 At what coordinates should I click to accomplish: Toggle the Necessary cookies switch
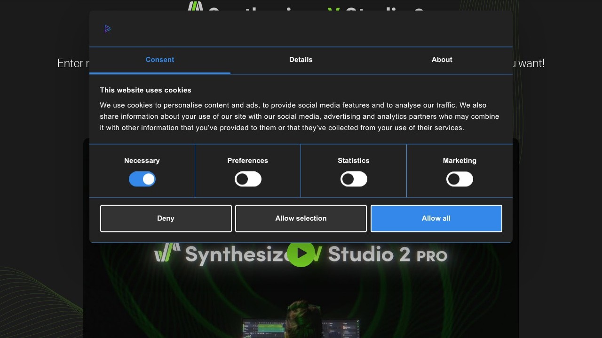click(142, 179)
